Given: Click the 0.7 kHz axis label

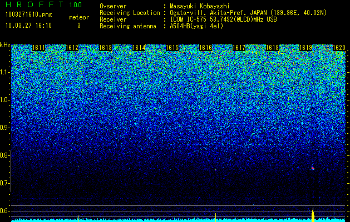Looking at the screenshot, I should pos(4,183).
